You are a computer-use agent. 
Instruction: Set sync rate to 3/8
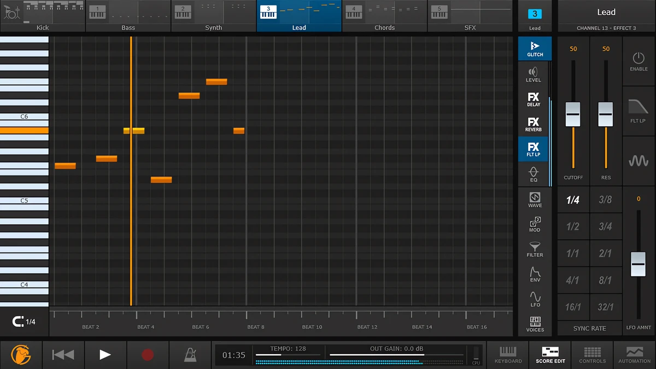pos(605,200)
